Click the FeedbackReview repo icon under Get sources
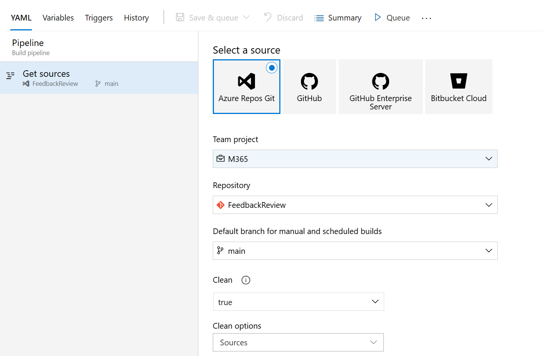The height and width of the screenshot is (356, 543). (x=26, y=84)
